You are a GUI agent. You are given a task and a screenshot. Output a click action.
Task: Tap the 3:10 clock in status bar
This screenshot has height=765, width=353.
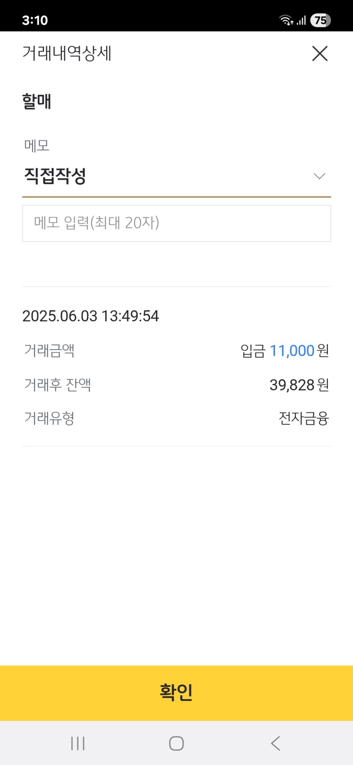coord(35,20)
